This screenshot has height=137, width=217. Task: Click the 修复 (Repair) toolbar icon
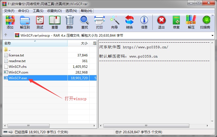(x=176, y=20)
